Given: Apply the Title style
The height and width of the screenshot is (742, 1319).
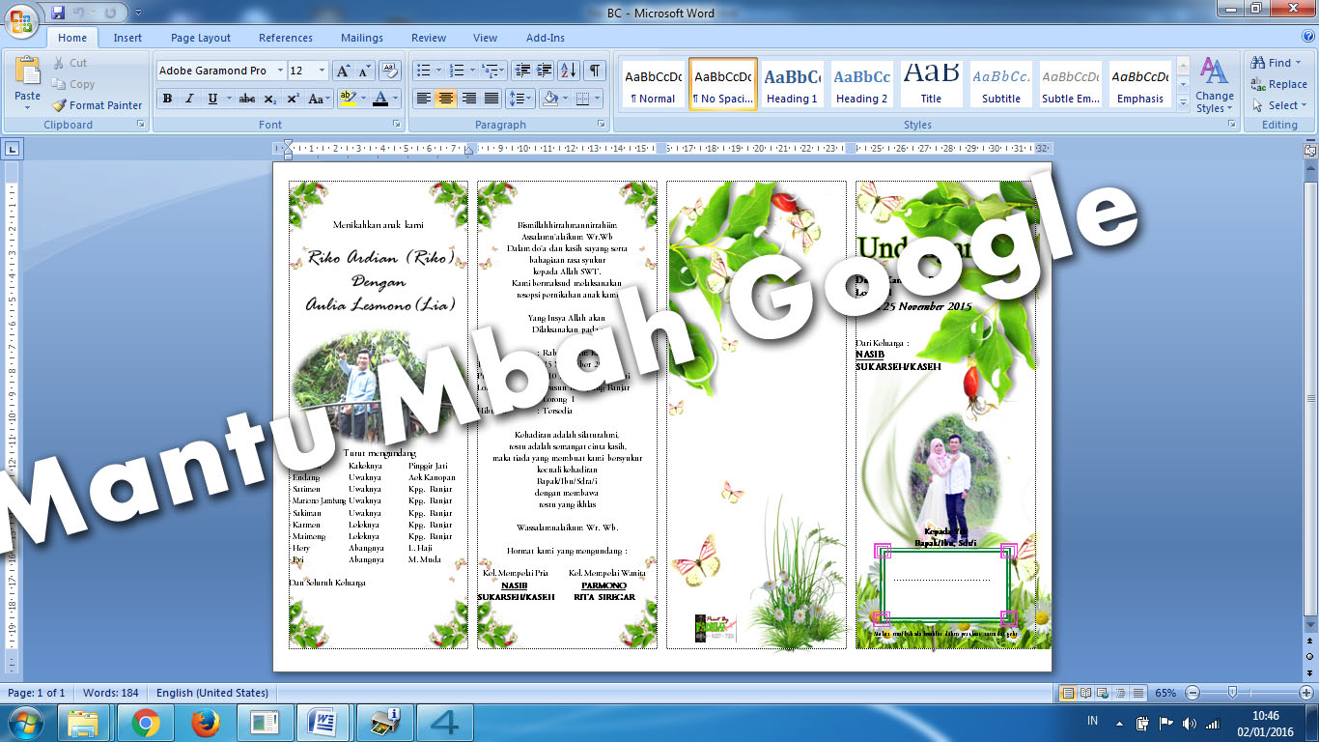Looking at the screenshot, I should click(931, 85).
